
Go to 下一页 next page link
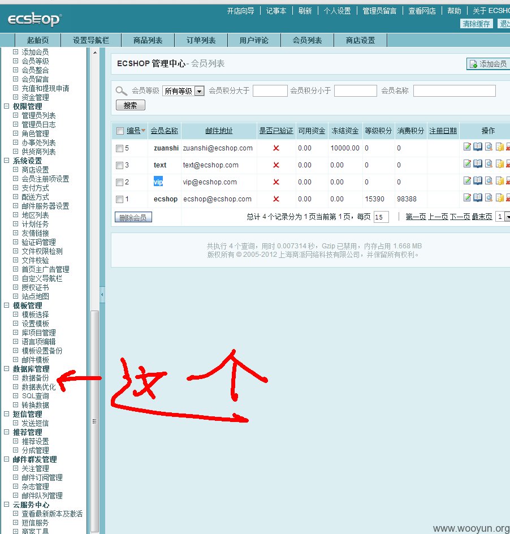point(460,217)
